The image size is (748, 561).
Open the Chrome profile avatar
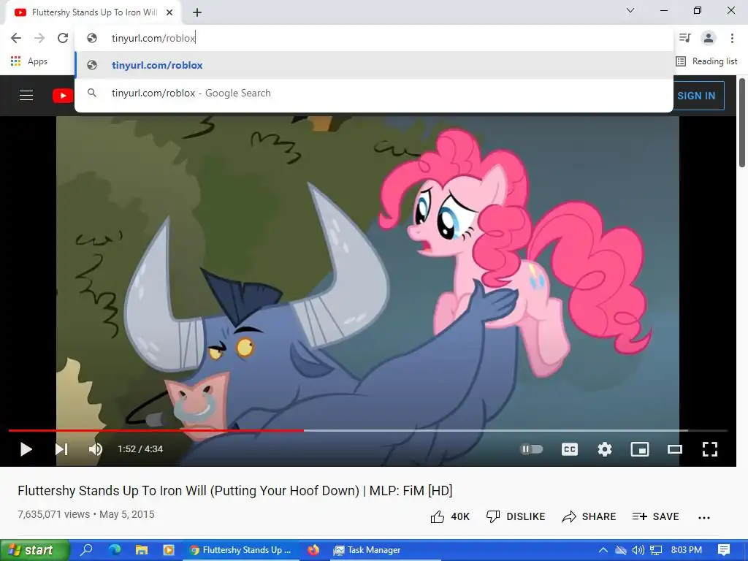tap(709, 38)
